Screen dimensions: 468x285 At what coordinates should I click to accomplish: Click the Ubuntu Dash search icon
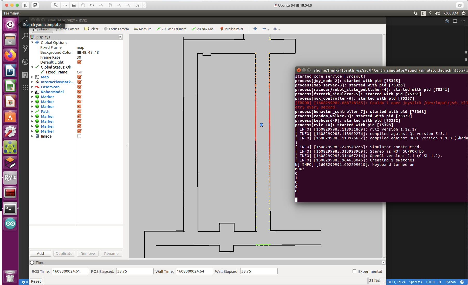click(x=10, y=25)
